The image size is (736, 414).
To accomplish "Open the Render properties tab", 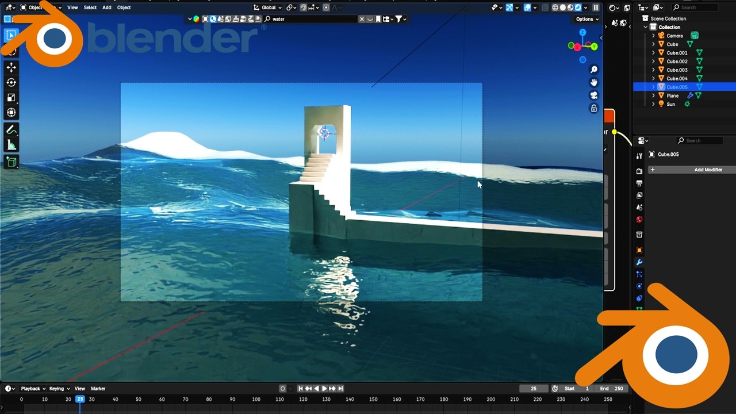I will [639, 171].
